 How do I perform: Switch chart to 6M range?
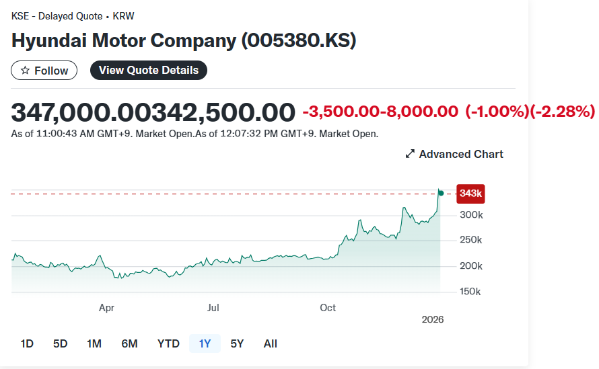click(x=129, y=343)
